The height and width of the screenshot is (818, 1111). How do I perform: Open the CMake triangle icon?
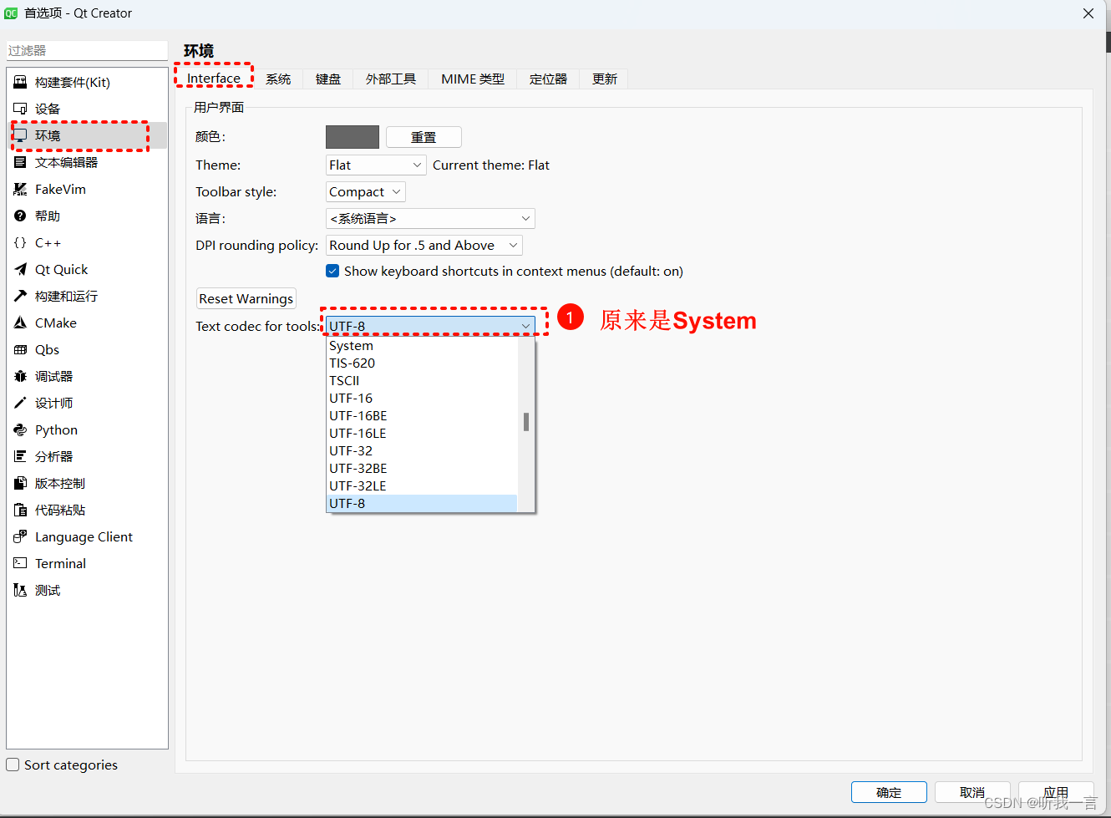click(20, 323)
